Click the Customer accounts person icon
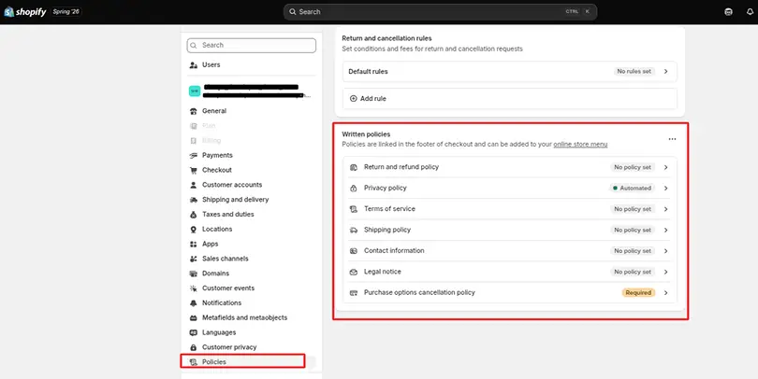 pyautogui.click(x=194, y=185)
